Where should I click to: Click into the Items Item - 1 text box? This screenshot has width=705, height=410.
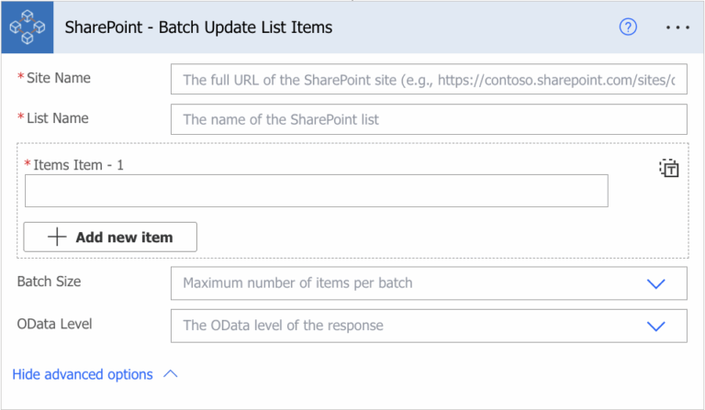[317, 191]
